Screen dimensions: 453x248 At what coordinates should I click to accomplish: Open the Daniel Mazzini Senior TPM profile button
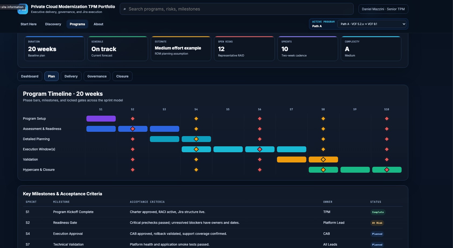(383, 9)
